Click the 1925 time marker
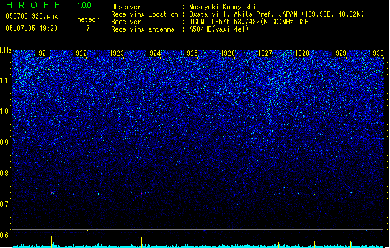The width and height of the screenshot is (390, 248). point(190,53)
